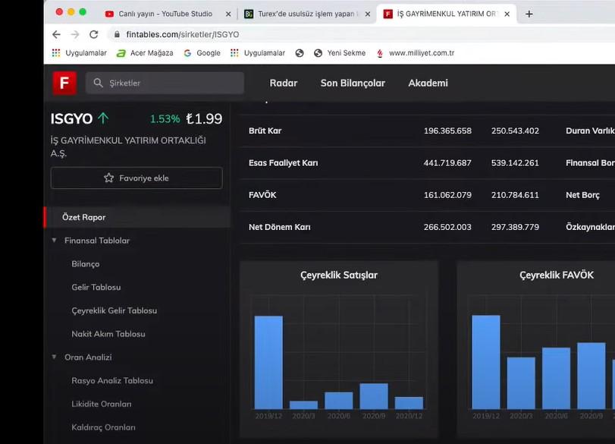
Task: Click the value 266.502.003
Action: coord(447,227)
